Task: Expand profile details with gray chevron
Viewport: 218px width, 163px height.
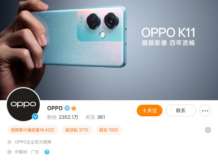Action: 208,130
